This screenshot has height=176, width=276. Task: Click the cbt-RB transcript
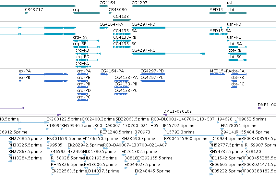click(x=237, y=53)
